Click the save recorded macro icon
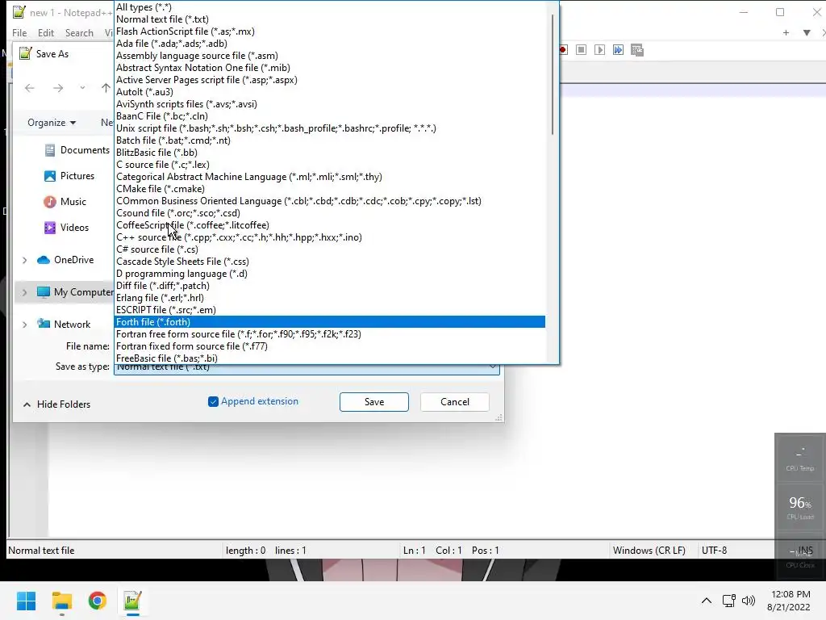Viewport: 826px width, 620px height. (x=637, y=50)
